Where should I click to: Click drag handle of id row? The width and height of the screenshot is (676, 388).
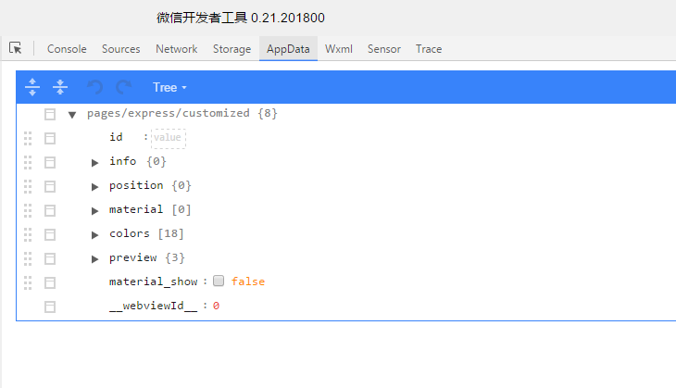coord(28,138)
